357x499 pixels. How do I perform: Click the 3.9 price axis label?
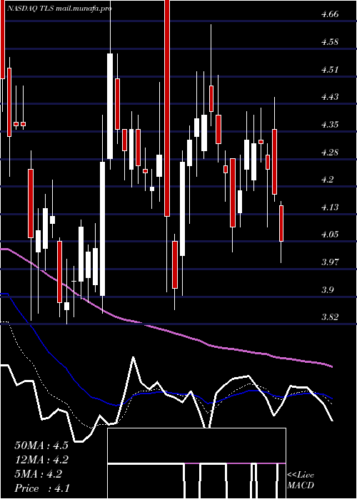[327, 290]
